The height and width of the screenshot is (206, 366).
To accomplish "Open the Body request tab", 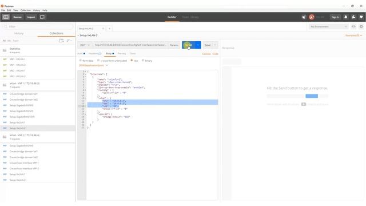I will click(110, 54).
